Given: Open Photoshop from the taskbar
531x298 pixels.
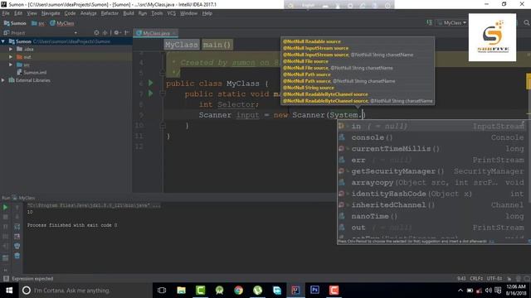Looking at the screenshot, I should point(314,291).
